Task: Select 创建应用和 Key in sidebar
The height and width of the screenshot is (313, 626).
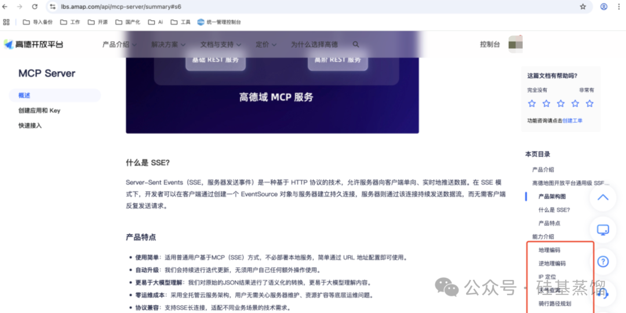Action: pyautogui.click(x=39, y=111)
